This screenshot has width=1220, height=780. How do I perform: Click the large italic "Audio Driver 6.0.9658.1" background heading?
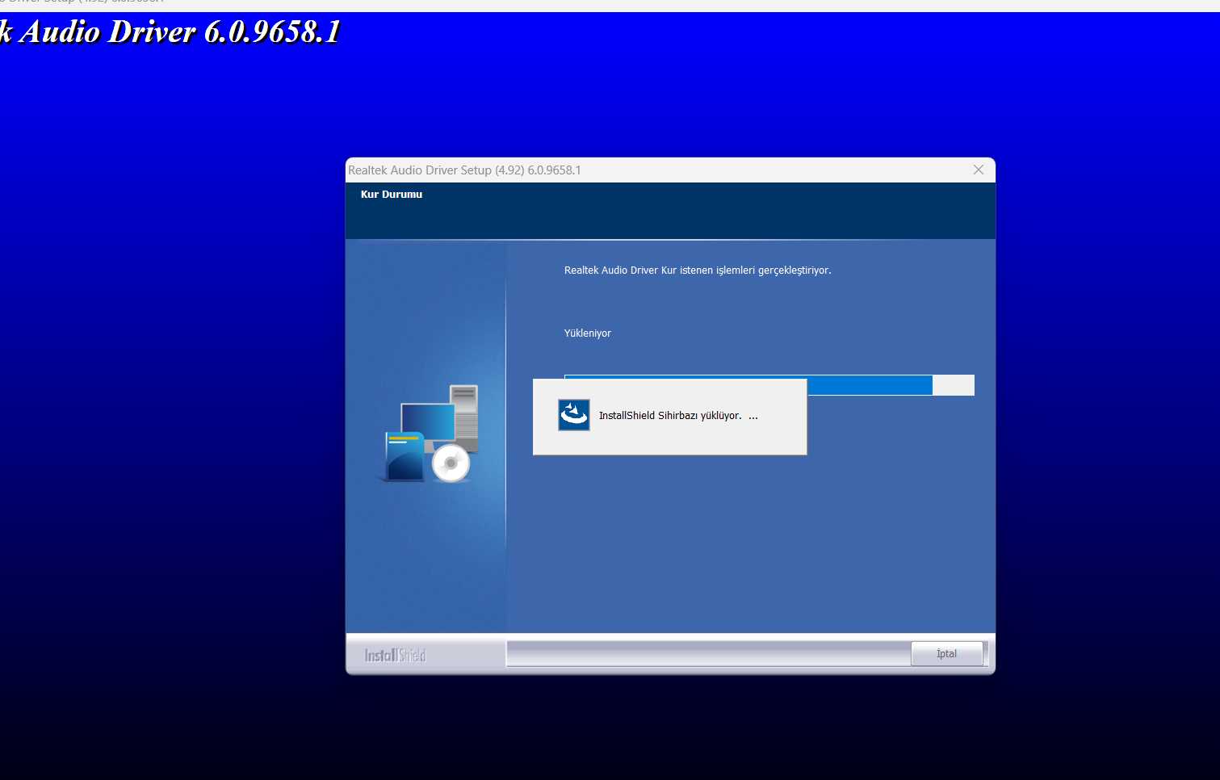pos(170,32)
